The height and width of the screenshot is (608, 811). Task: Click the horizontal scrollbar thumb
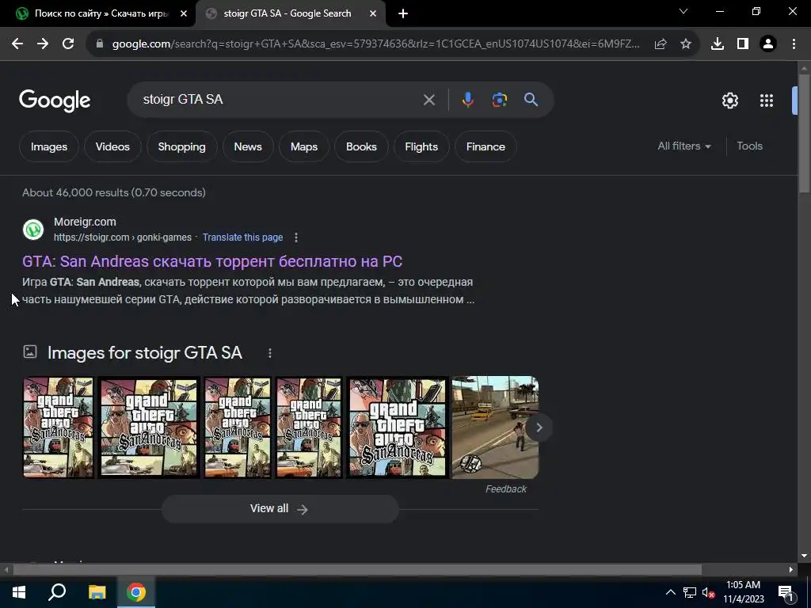coord(357,569)
